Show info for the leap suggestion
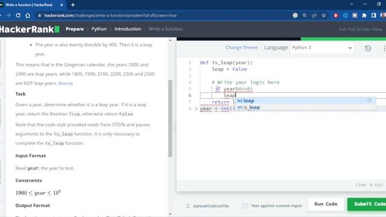Screen dimensions: 386x217 [369, 101]
